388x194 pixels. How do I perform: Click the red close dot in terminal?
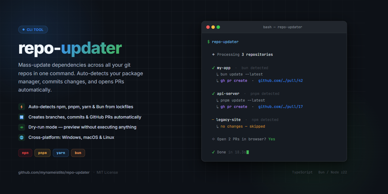208,27
